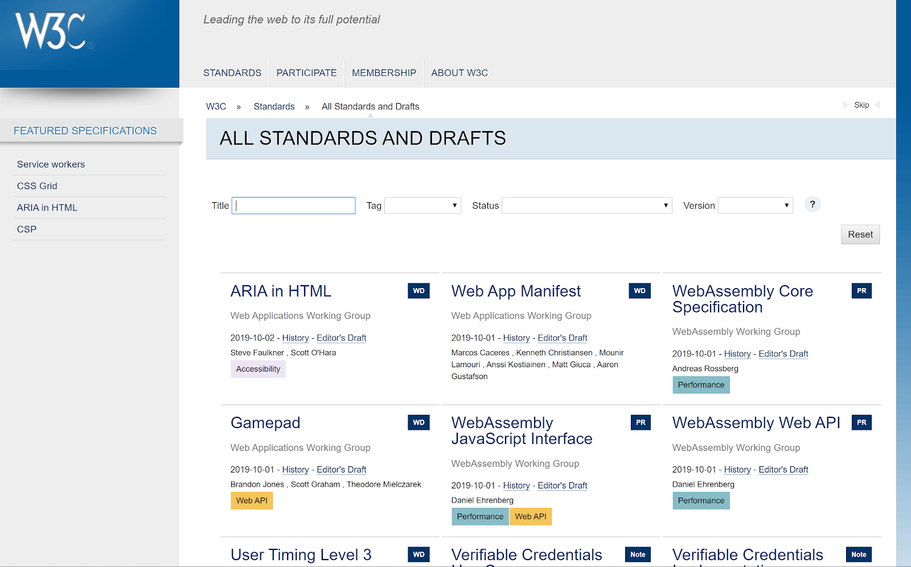Open FEATURED SPECIFICATIONS sidebar heading
The image size is (911, 567).
coord(85,131)
